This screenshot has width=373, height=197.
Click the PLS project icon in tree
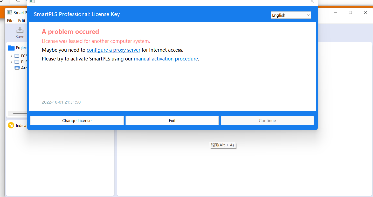pyautogui.click(x=17, y=62)
